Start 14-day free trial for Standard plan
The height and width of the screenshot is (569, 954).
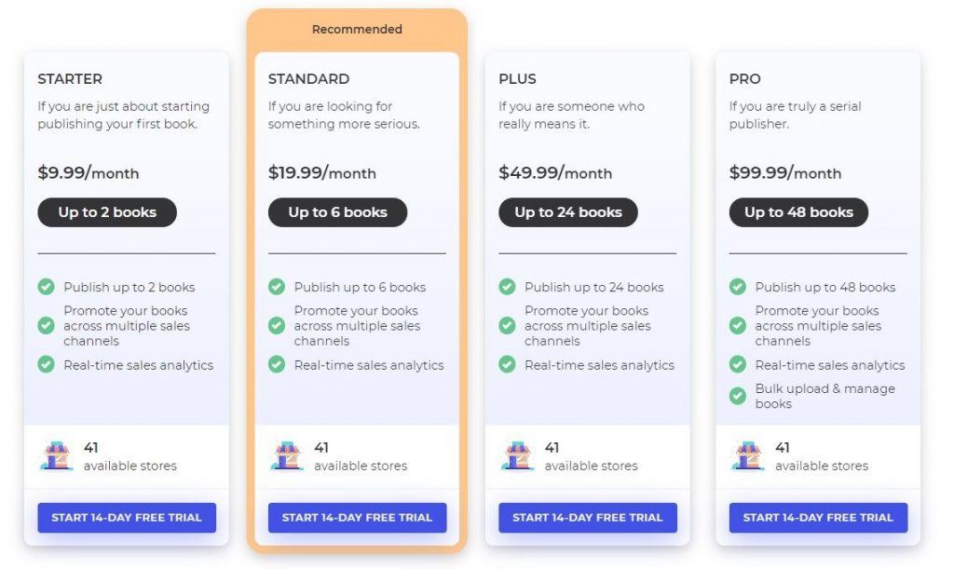pos(357,518)
